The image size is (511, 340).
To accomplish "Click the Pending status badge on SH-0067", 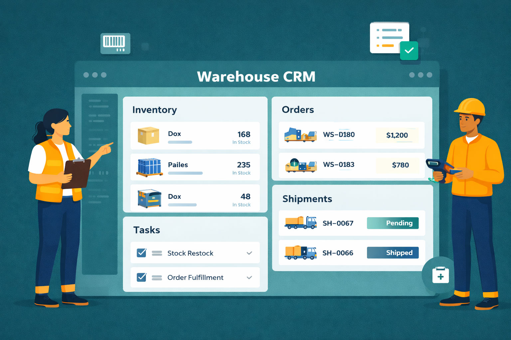I will (x=393, y=223).
